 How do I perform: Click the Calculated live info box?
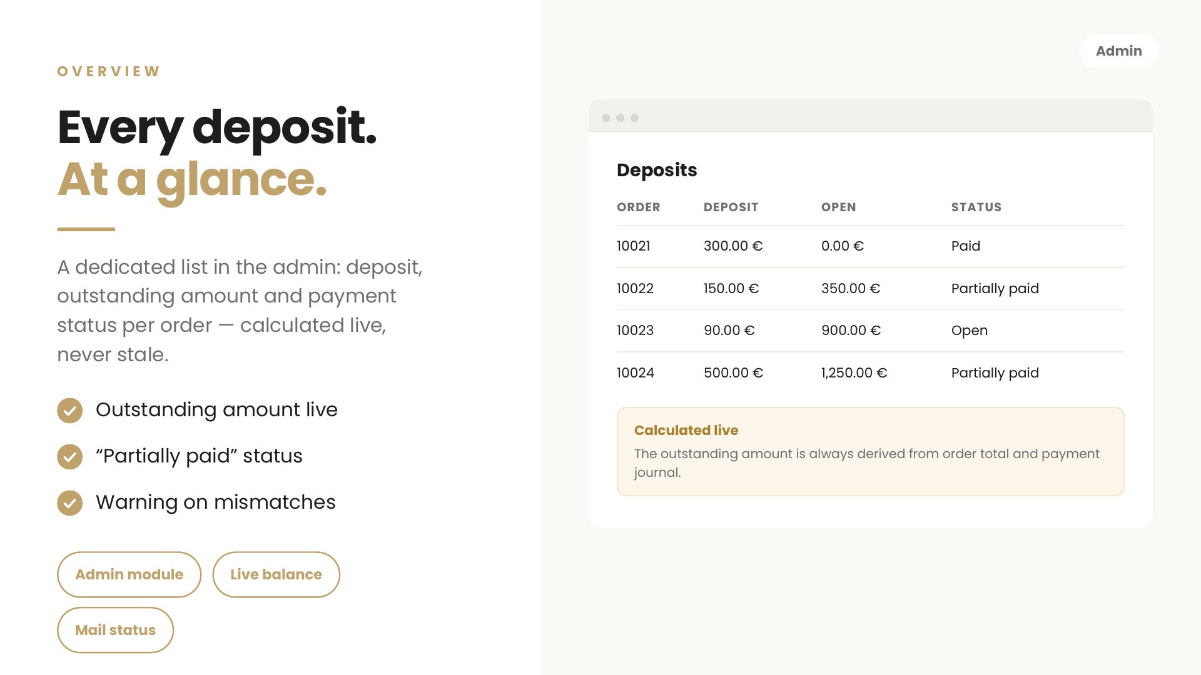(x=870, y=452)
